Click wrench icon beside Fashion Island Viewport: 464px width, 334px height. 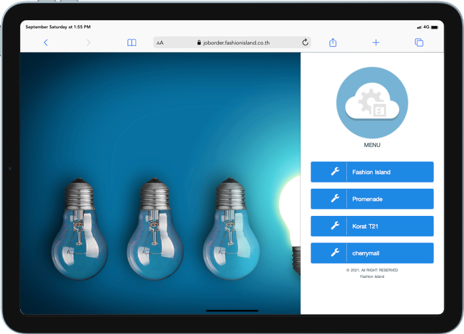(335, 172)
